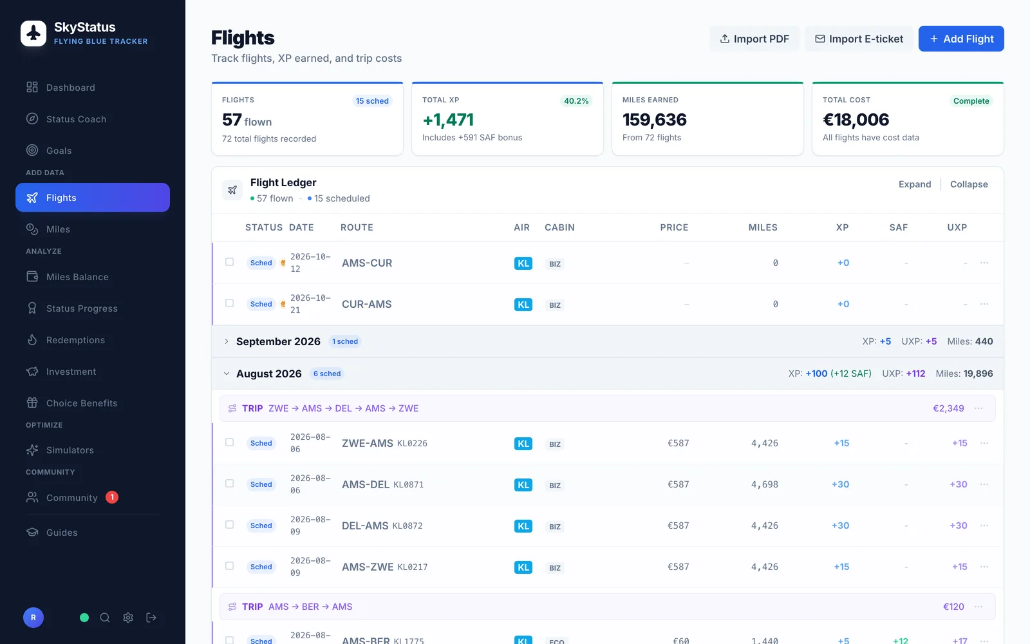Click the Flight Ledger plane icon
This screenshot has height=644, width=1030.
(232, 190)
